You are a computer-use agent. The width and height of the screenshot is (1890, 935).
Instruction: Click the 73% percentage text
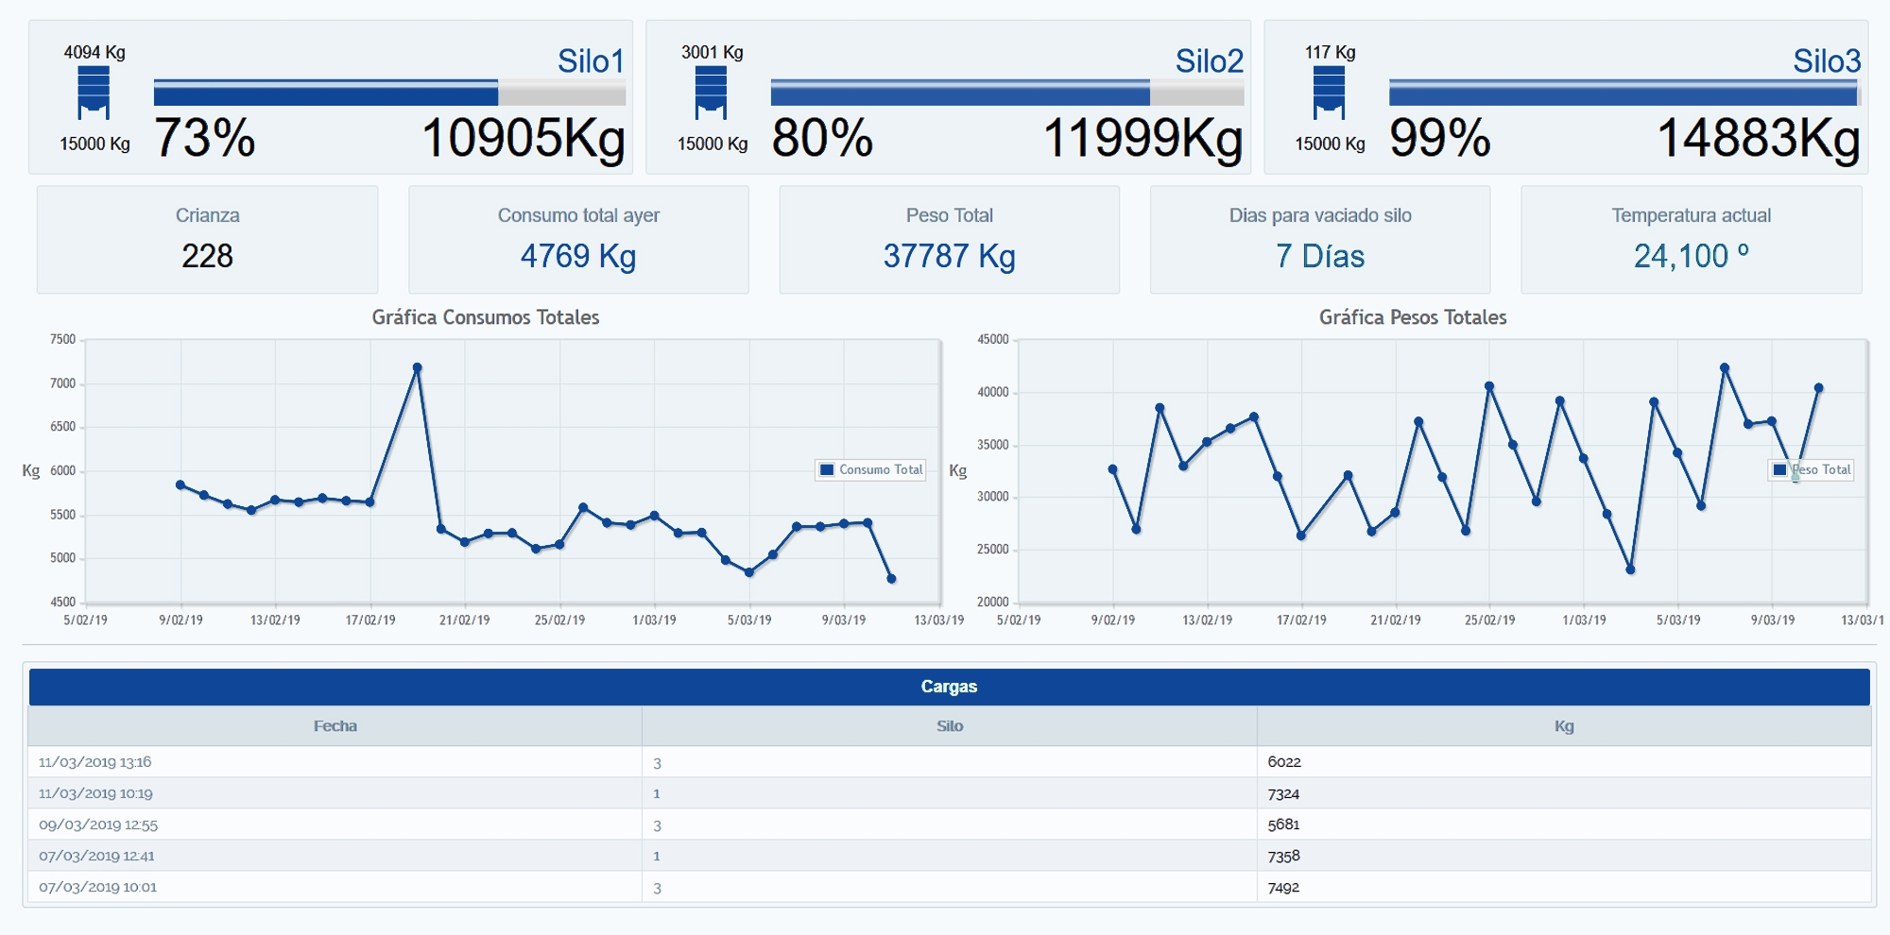point(205,138)
